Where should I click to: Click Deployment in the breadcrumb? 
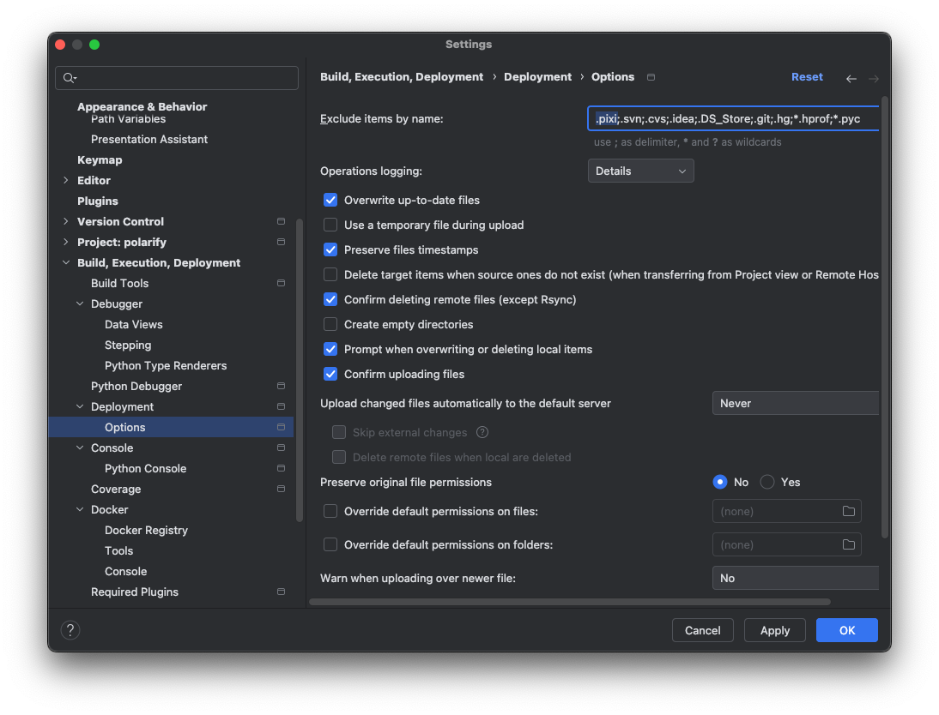(538, 76)
